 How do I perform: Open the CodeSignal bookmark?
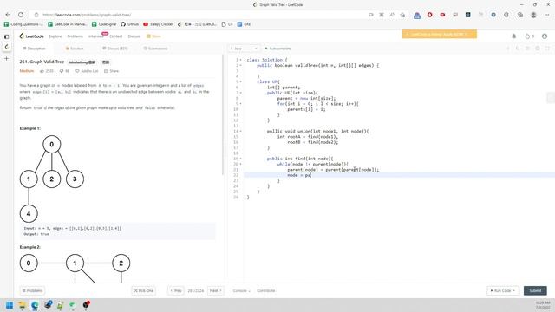click(x=104, y=24)
